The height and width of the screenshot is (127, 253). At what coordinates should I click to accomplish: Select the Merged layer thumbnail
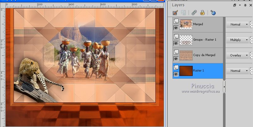pos(186,25)
